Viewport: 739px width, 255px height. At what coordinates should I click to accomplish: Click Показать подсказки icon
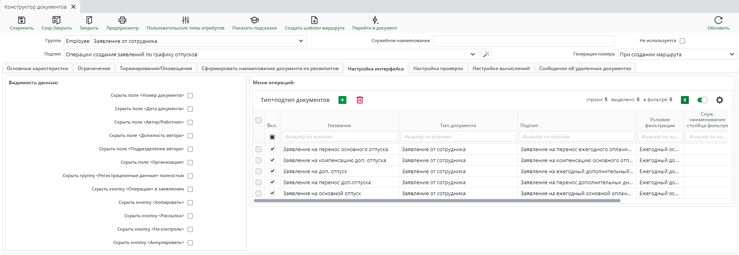[254, 20]
